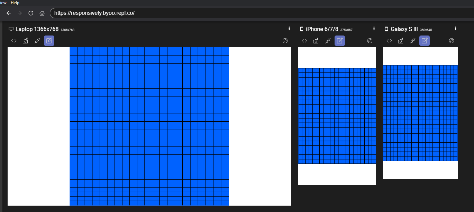474x212 pixels.
Task: Open dev tools for Laptop 1366x768 preview
Action: (x=14, y=41)
